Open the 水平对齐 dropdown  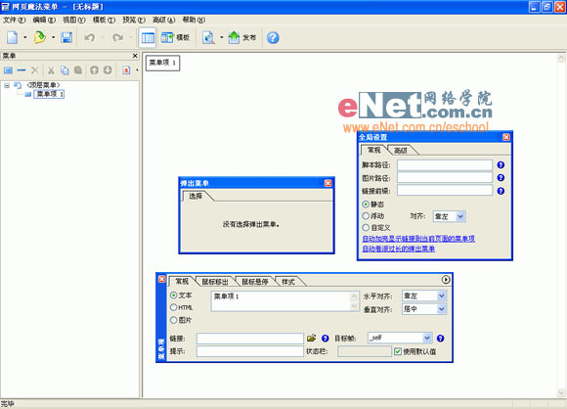(442, 295)
